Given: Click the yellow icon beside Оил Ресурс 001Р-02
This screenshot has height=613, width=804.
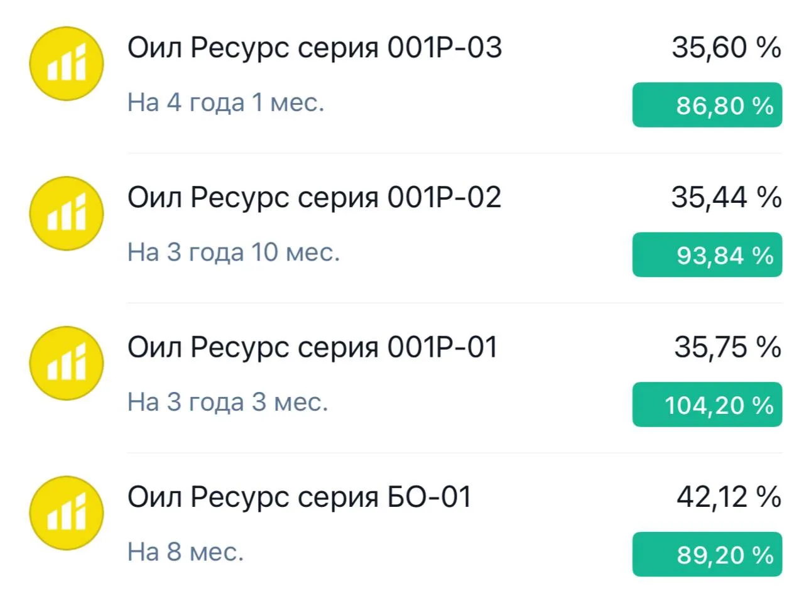Looking at the screenshot, I should coord(67,214).
